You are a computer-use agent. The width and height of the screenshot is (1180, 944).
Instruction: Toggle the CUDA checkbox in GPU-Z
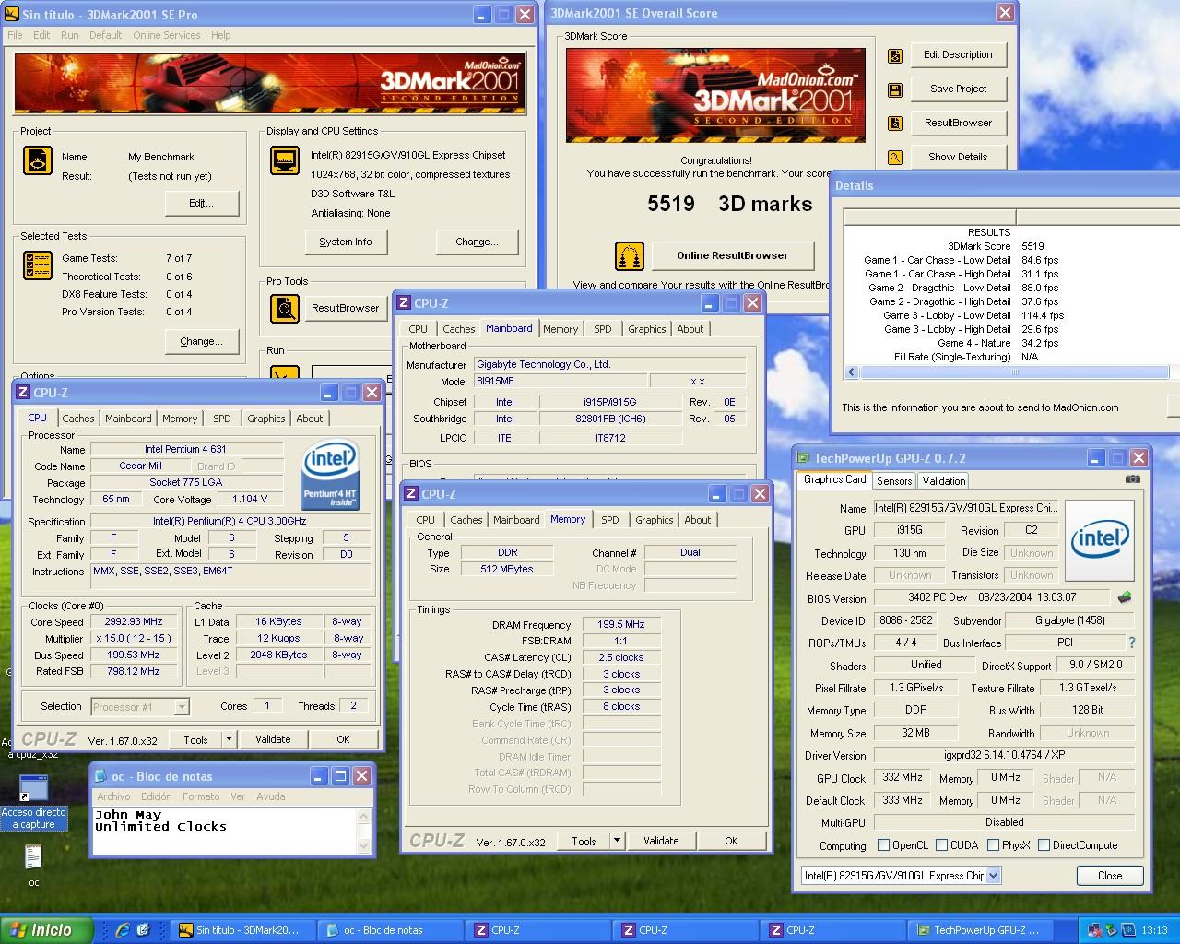click(942, 845)
